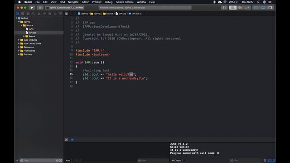Click source-control status filter icon in navigator
Image resolution: width=290 pixels, height=163 pixels.
click(60, 161)
